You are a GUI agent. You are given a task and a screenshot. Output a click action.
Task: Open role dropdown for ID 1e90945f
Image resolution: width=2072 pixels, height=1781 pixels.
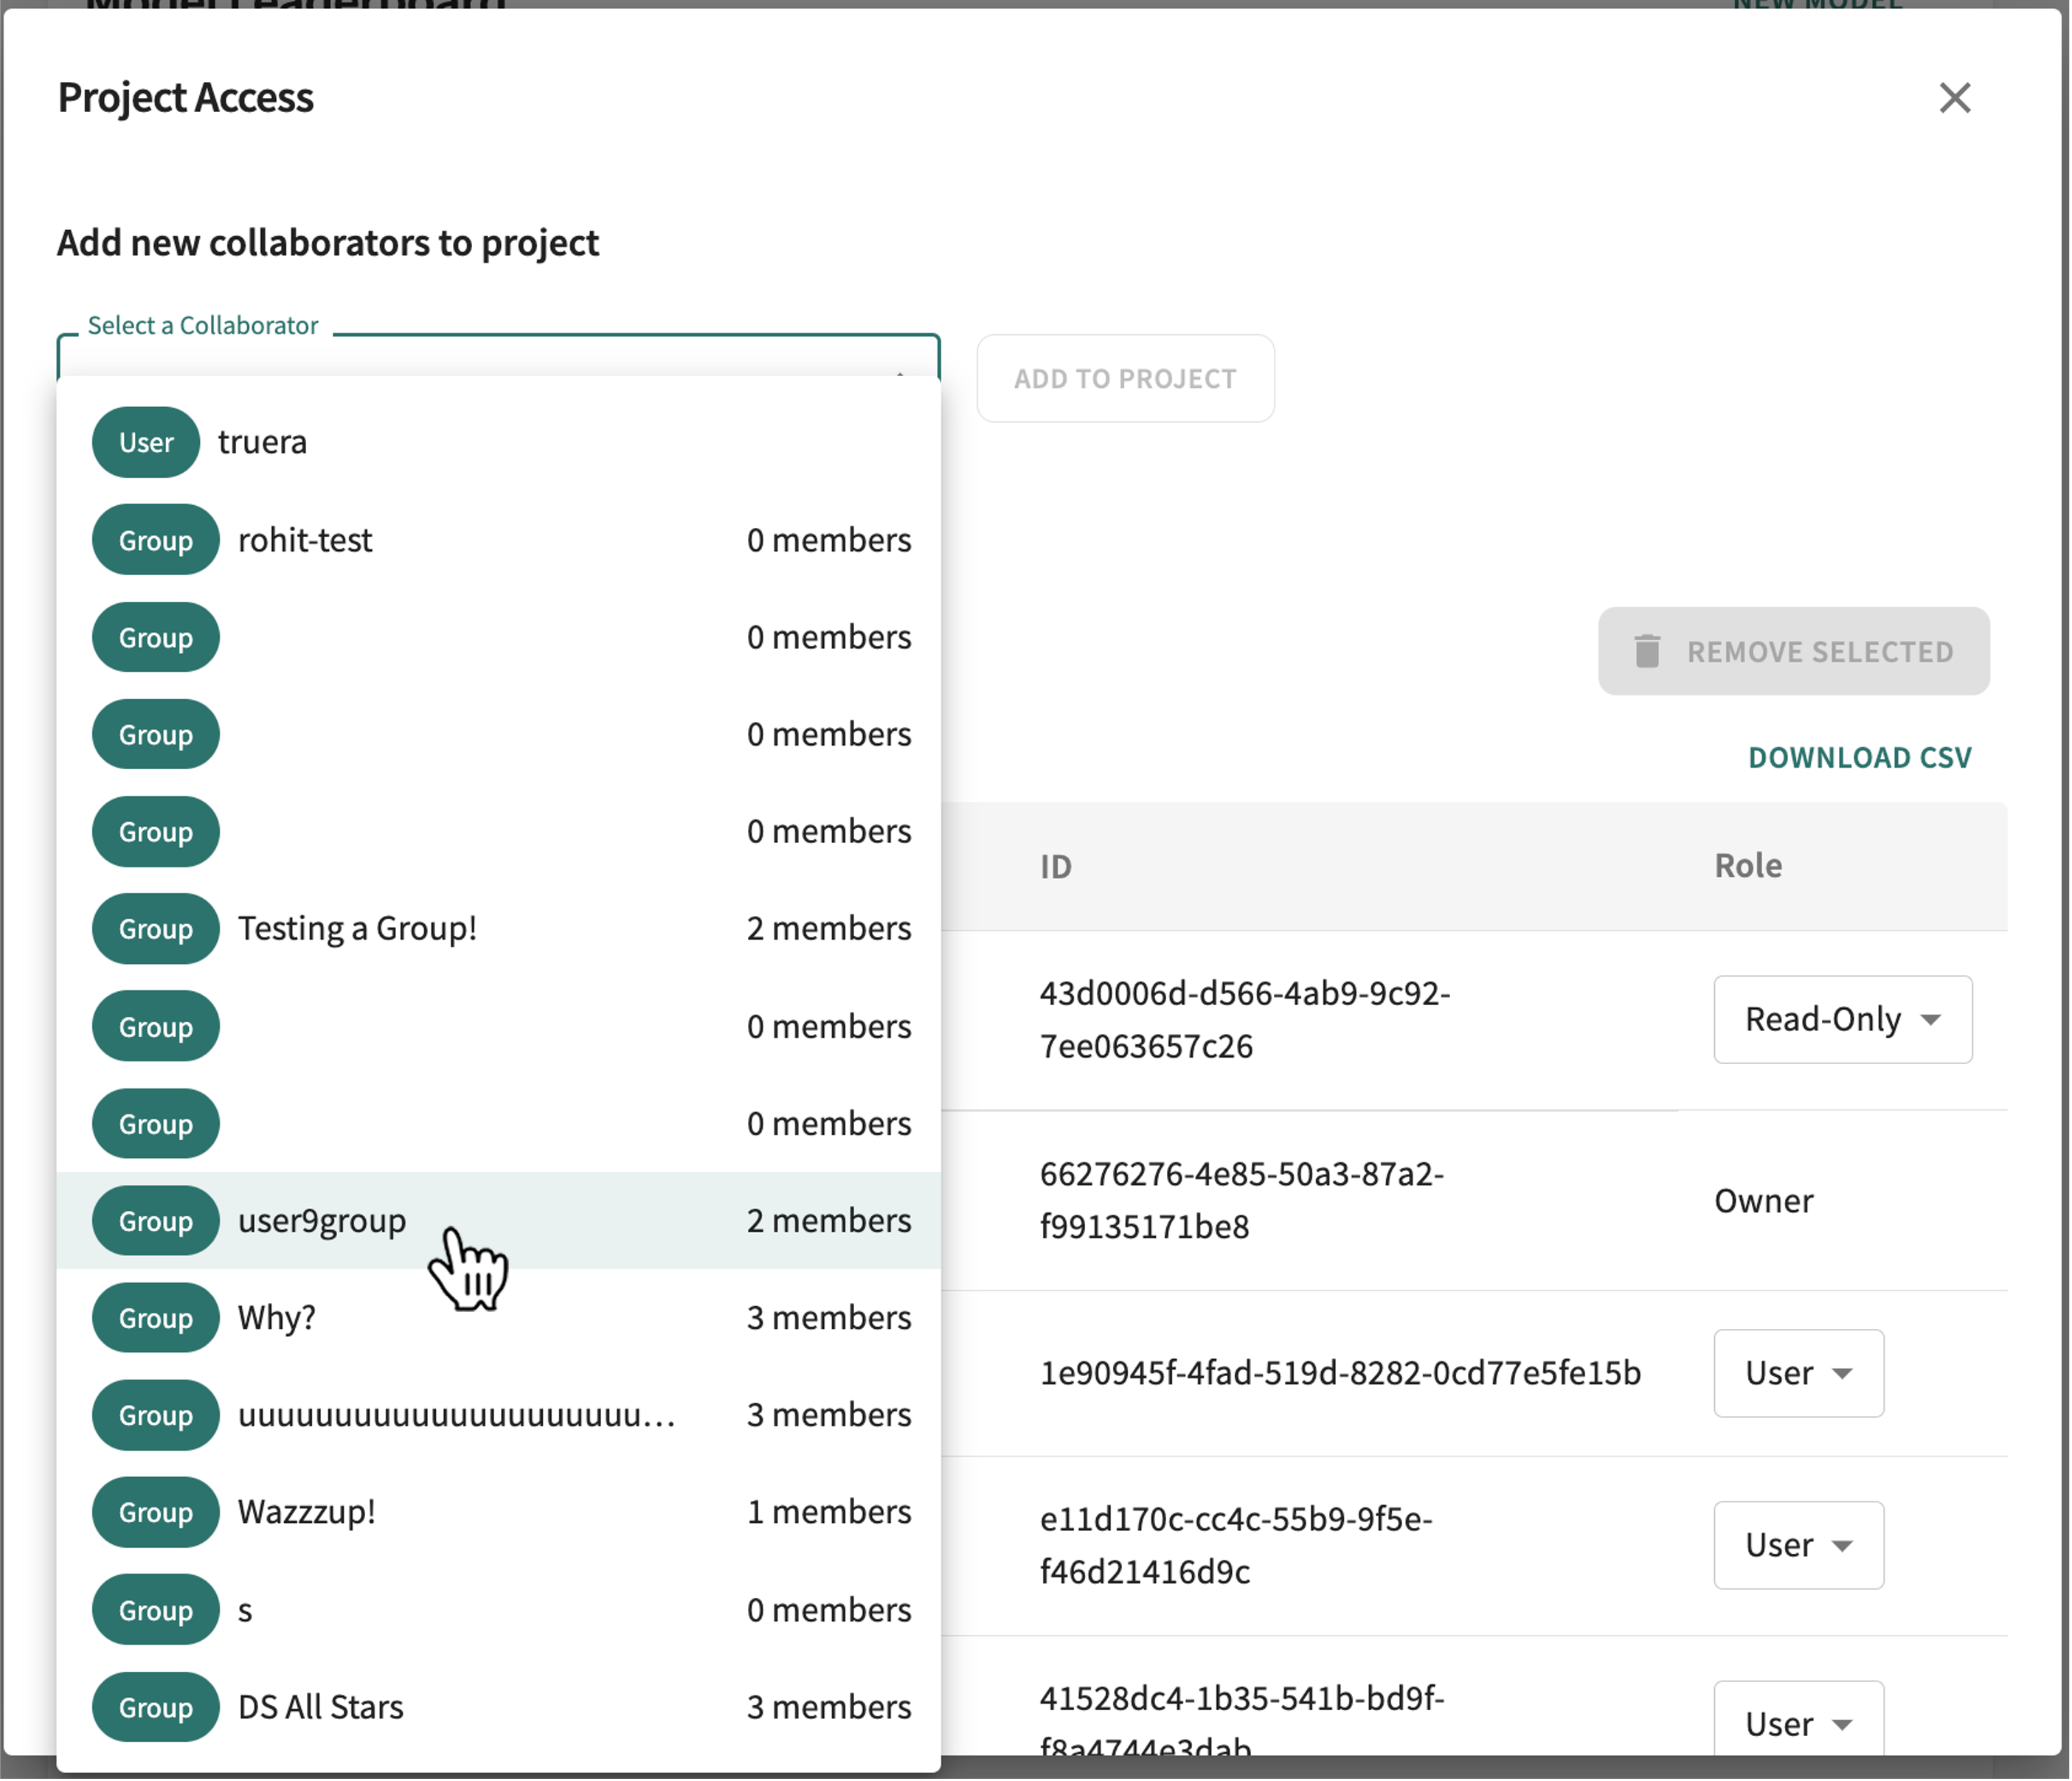(x=1798, y=1372)
